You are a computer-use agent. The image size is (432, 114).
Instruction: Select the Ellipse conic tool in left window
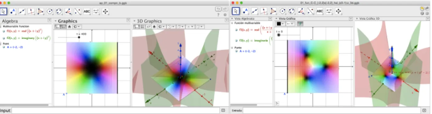pyautogui.click(x=59, y=11)
